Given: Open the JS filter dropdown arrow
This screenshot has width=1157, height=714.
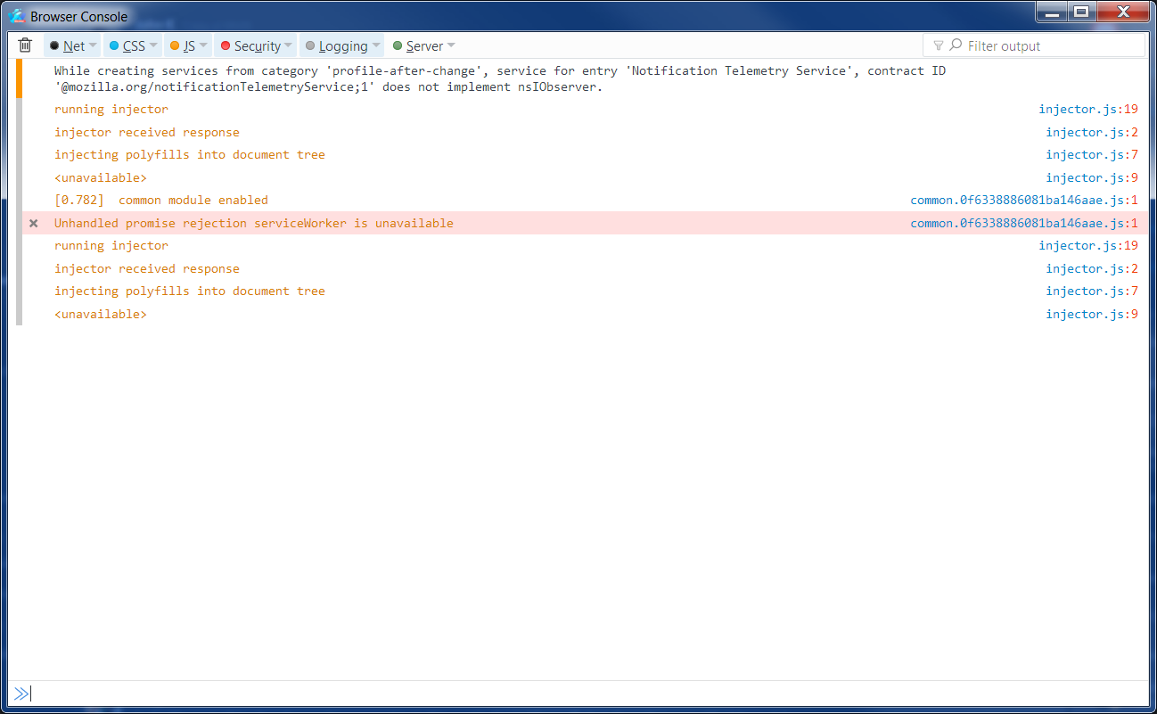Looking at the screenshot, I should (x=204, y=45).
